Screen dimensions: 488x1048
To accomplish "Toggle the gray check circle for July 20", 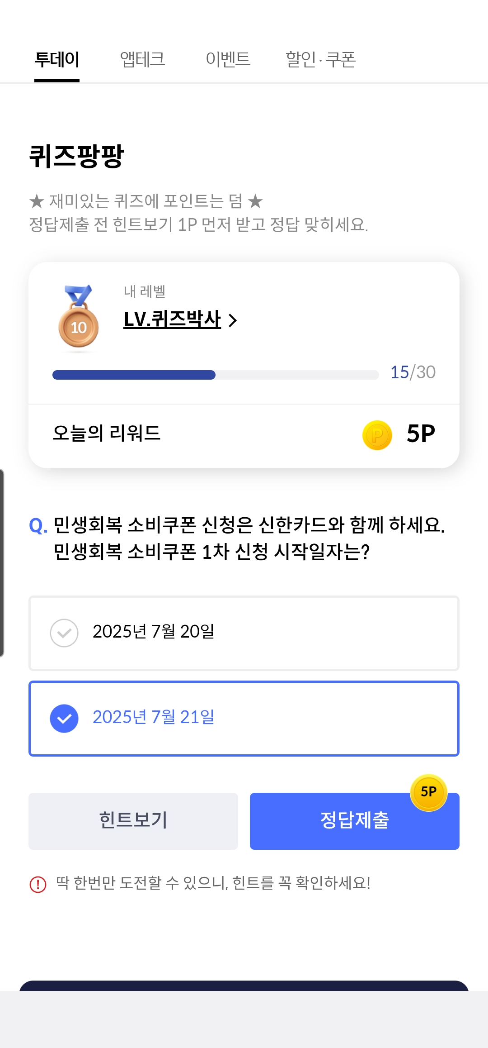I will click(x=64, y=633).
